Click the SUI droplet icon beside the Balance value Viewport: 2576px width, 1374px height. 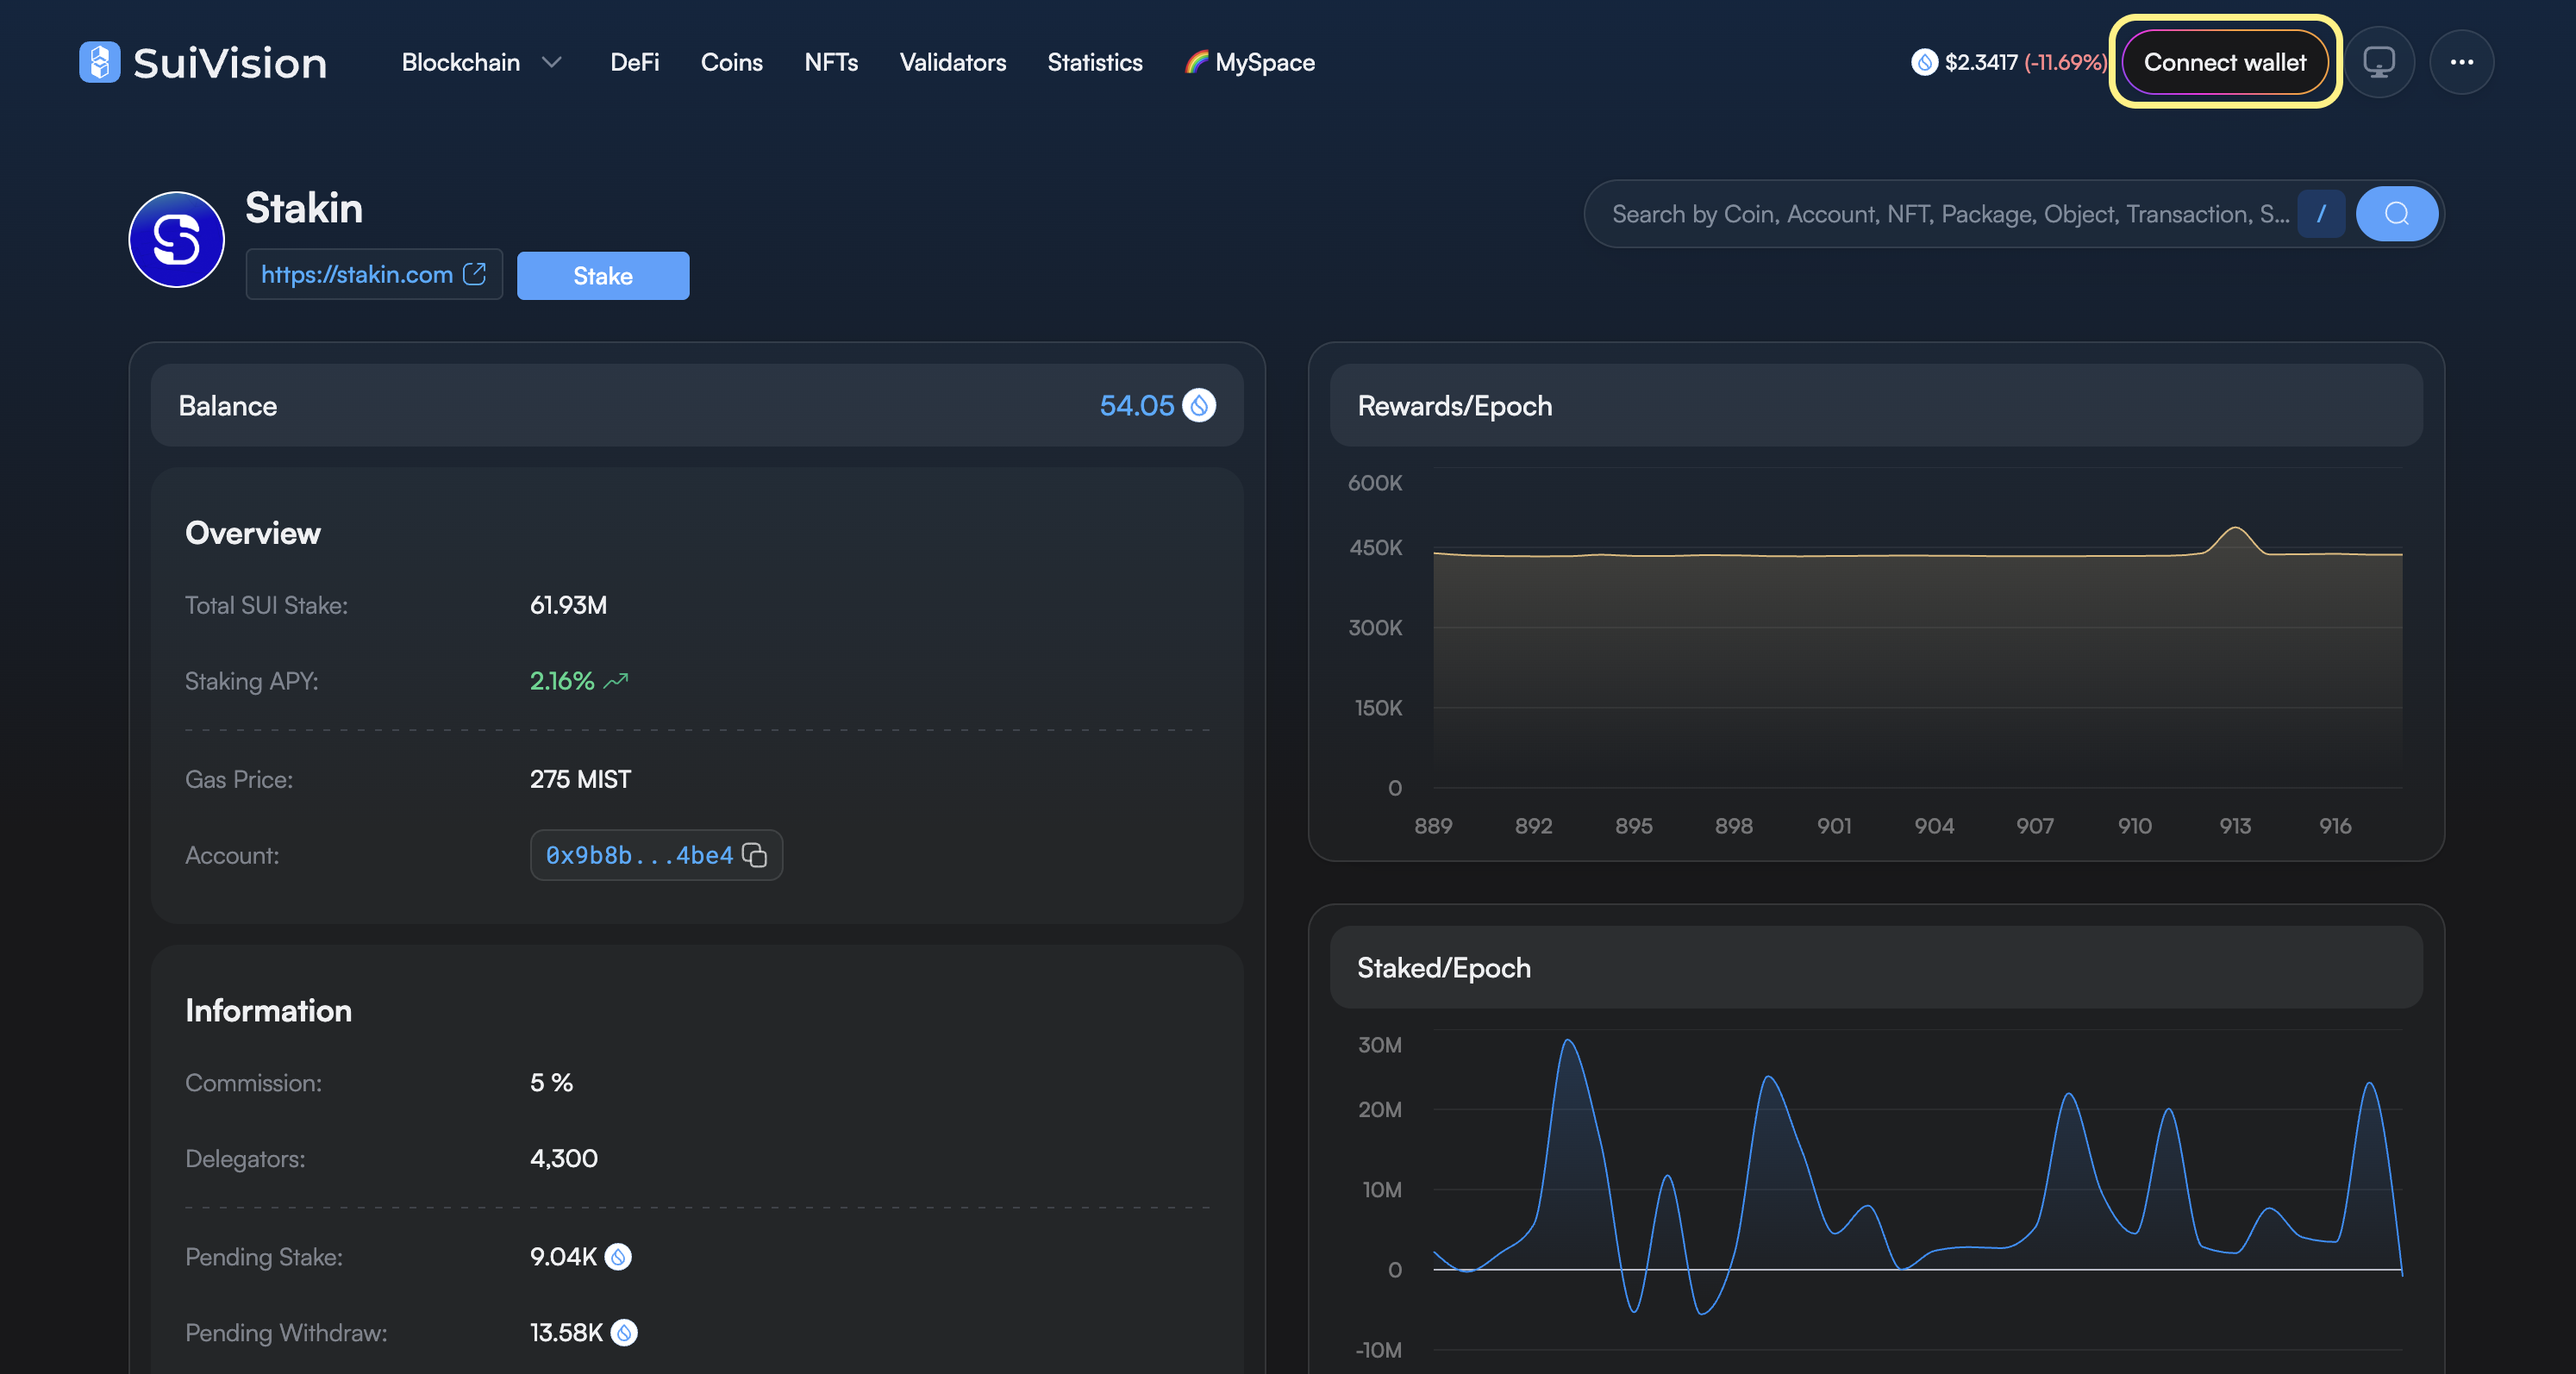point(1199,406)
